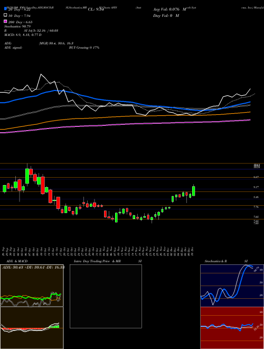Click the 9.17 price axis label
The height and width of the screenshot is (349, 264).
click(256, 187)
